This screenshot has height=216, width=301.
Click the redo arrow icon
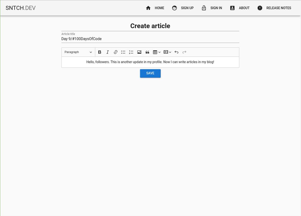[184, 52]
